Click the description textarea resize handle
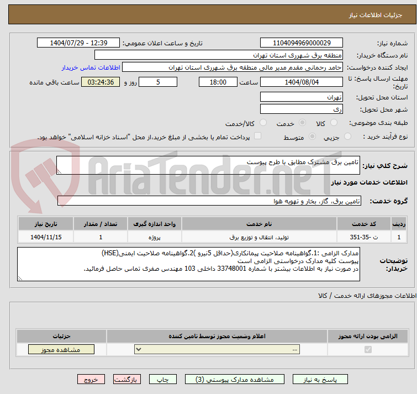 [59, 172]
